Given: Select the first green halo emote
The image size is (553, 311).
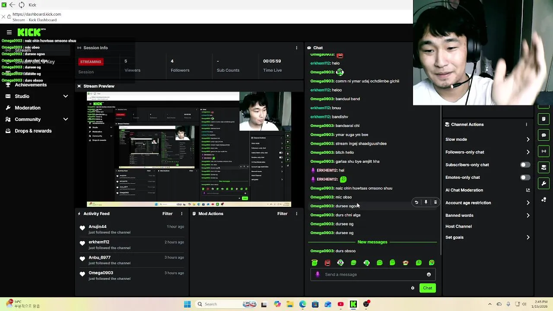Looking at the screenshot, I should (x=315, y=263).
